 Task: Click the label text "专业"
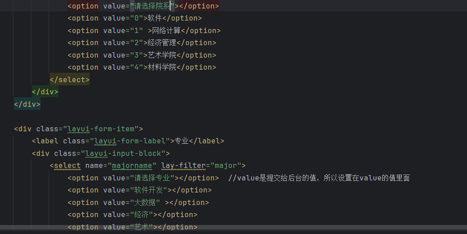click(182, 141)
